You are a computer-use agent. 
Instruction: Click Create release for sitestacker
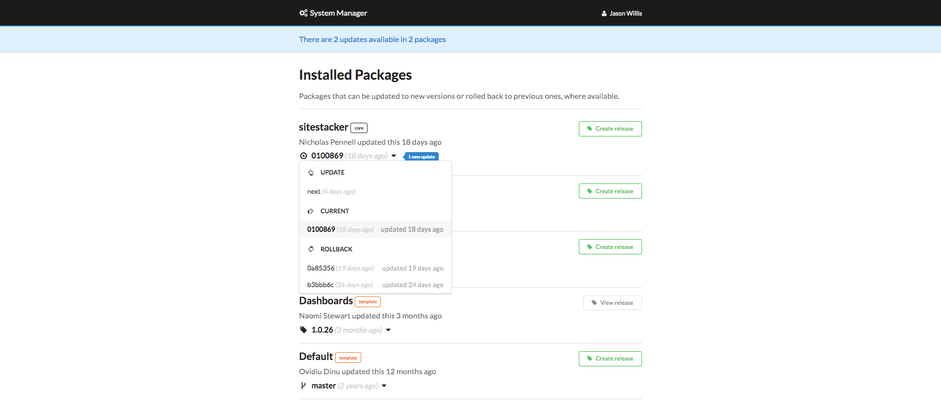tap(610, 129)
